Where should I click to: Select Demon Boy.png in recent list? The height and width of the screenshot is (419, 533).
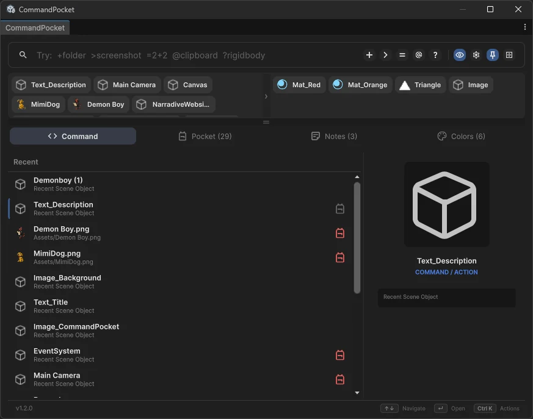coord(180,233)
